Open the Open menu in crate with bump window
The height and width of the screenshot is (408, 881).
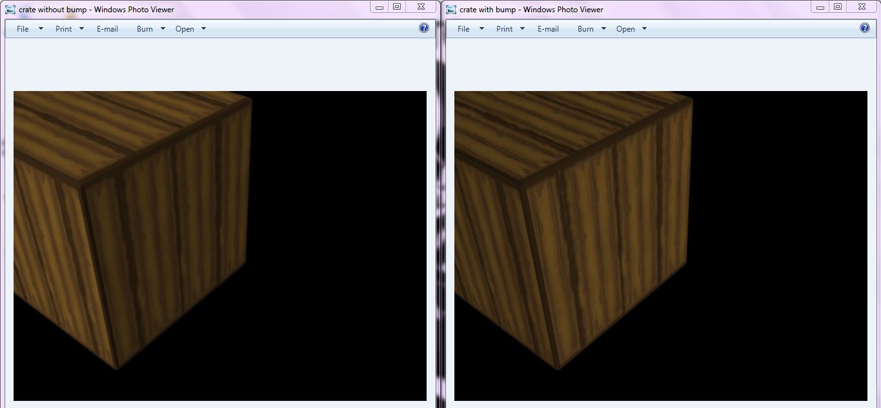[x=625, y=29]
